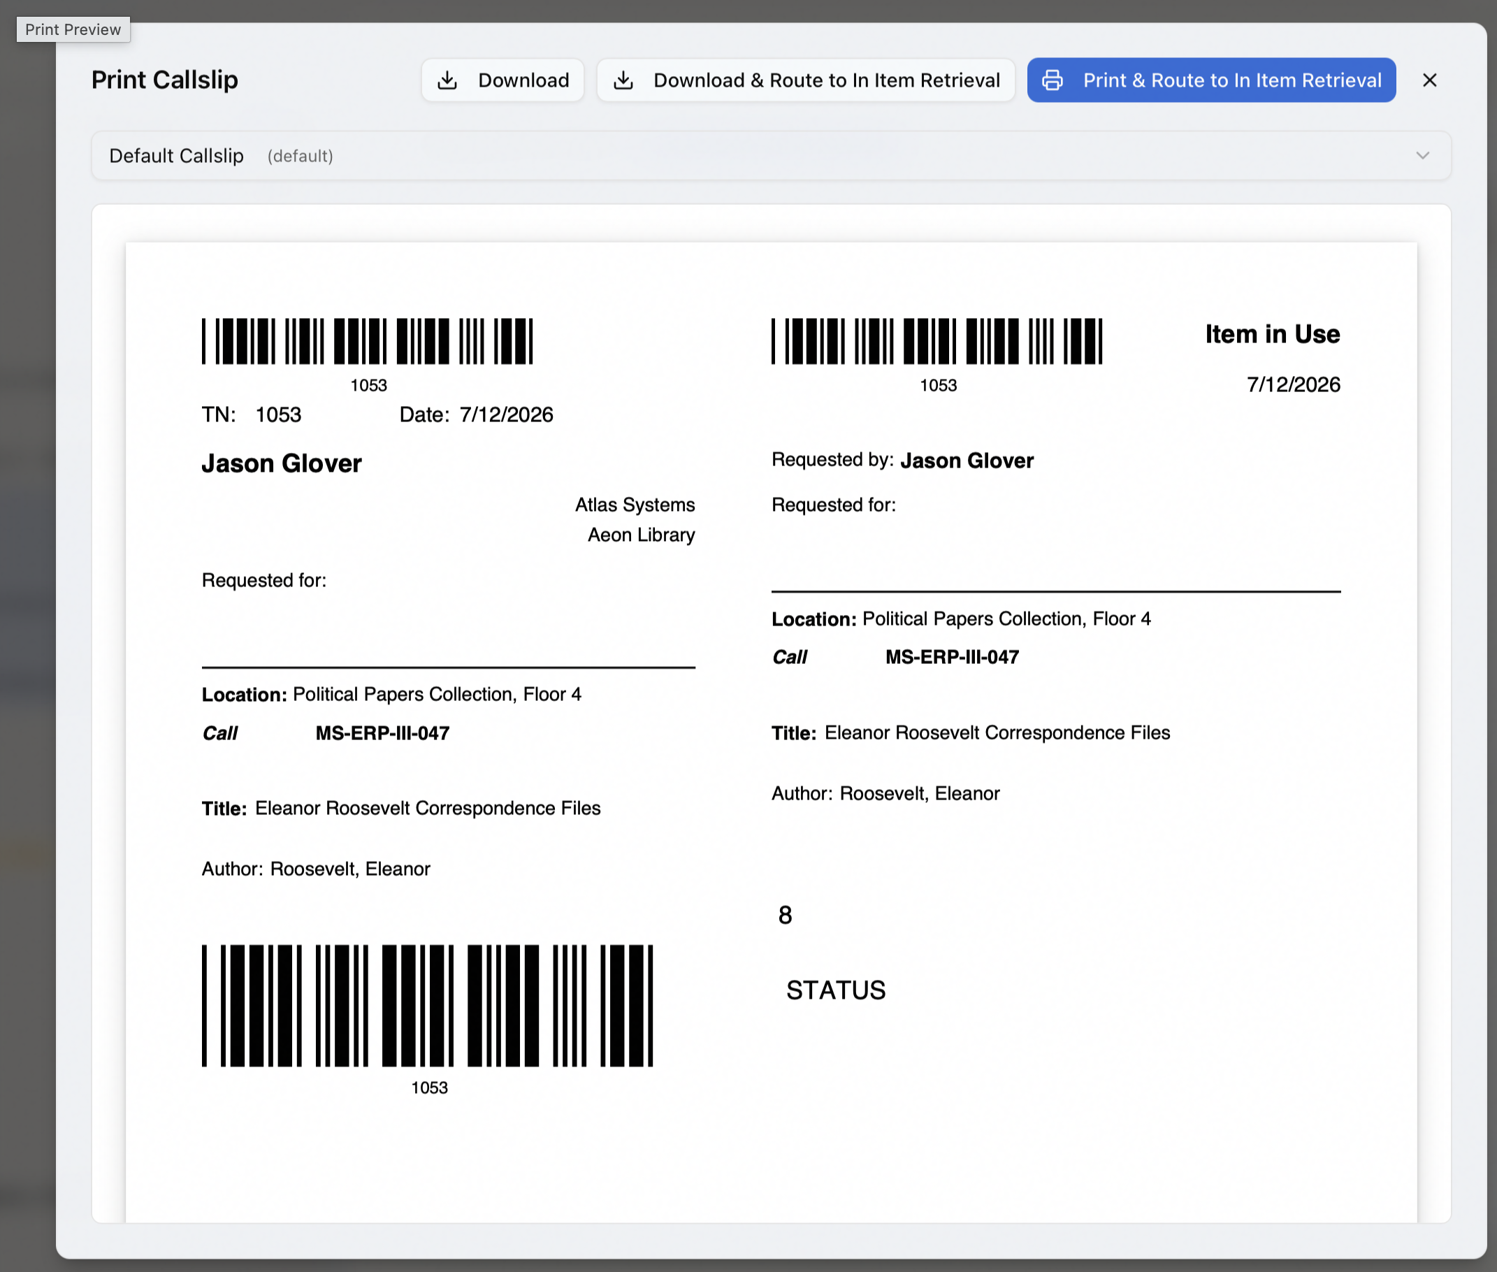This screenshot has height=1272, width=1497.
Task: Click 'TN: 1053' text
Action: coord(252,414)
